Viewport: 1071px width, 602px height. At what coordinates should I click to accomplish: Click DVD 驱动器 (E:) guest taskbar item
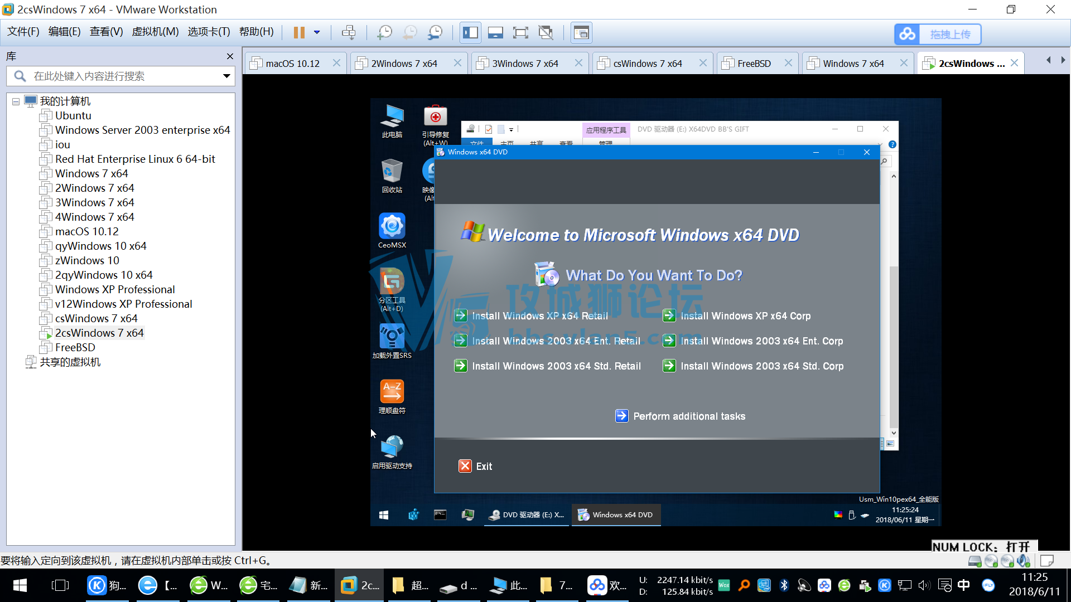[x=526, y=515]
